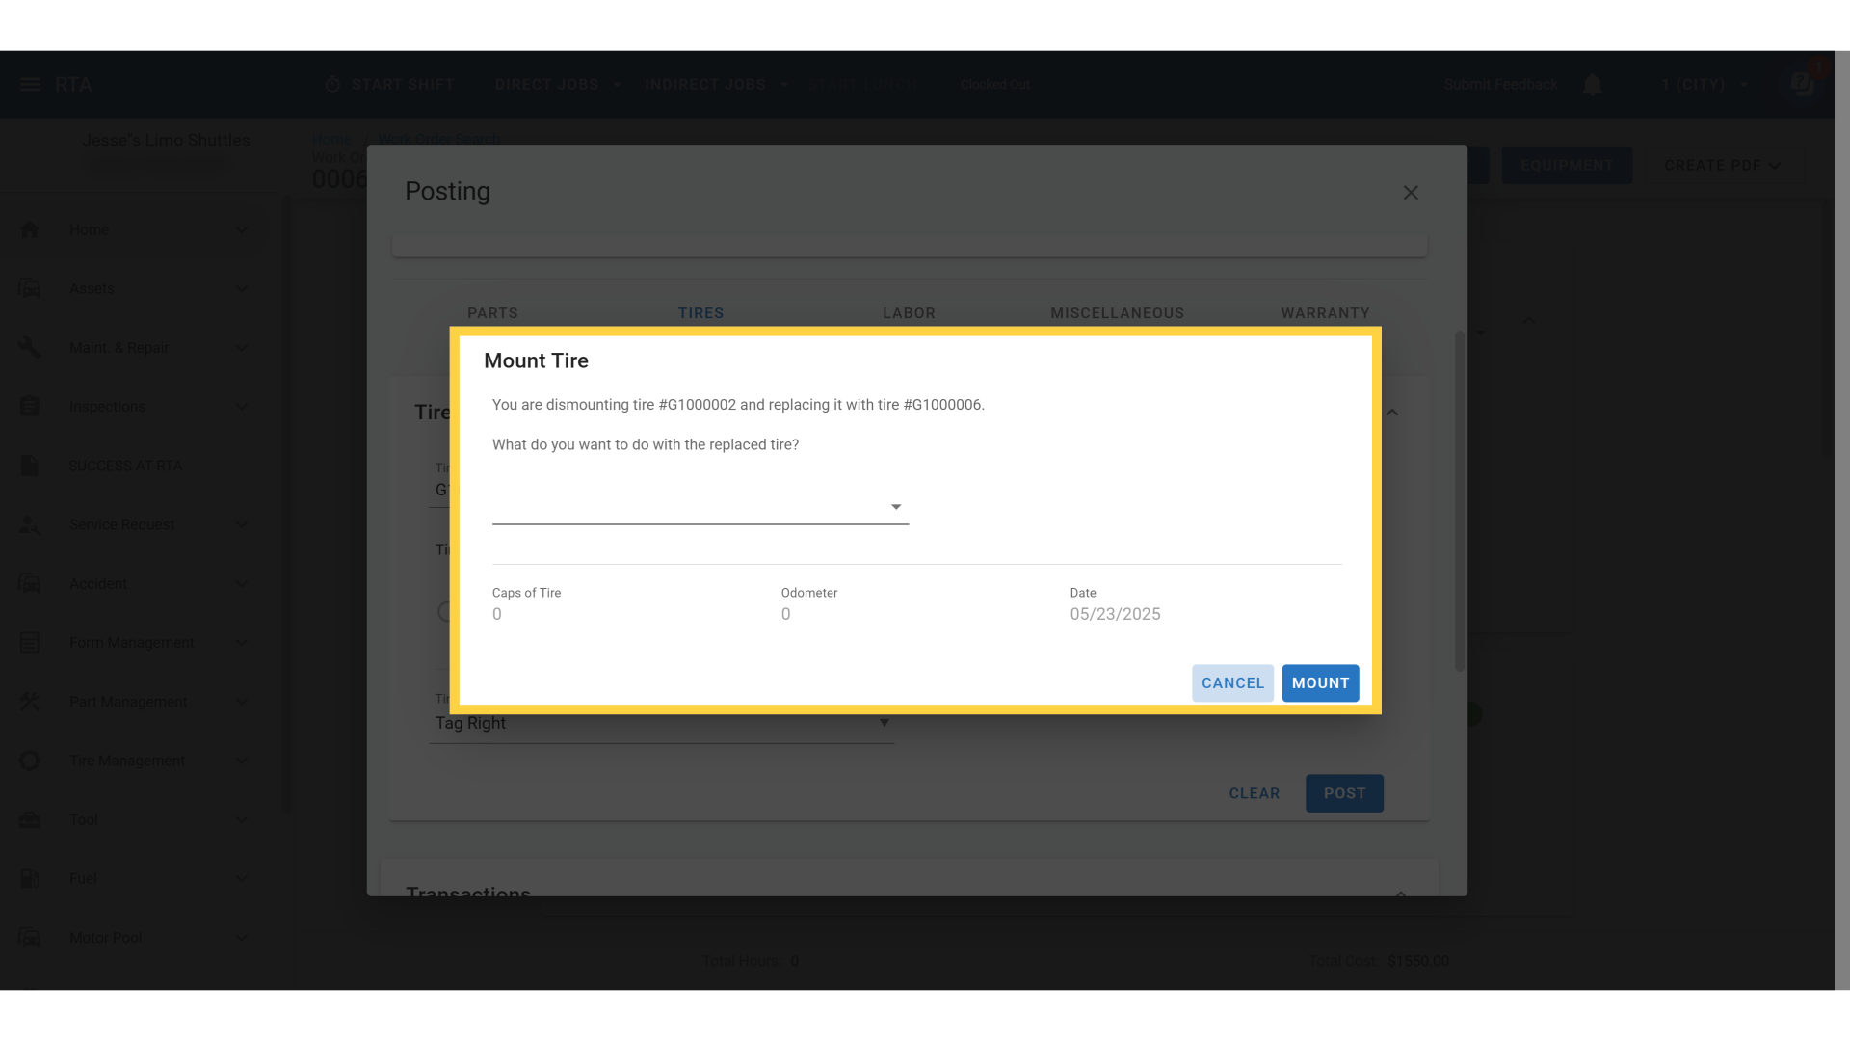
Task: Open the replaced tire action dropdown
Action: point(700,507)
